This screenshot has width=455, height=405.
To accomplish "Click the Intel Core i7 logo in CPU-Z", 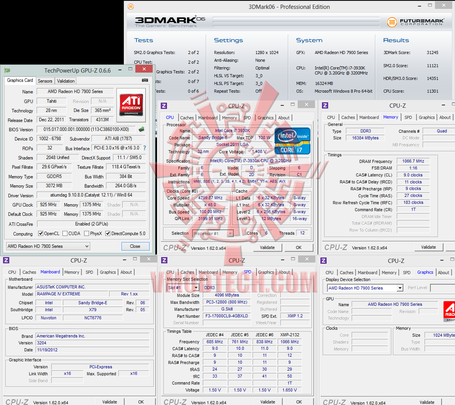I will (x=293, y=141).
